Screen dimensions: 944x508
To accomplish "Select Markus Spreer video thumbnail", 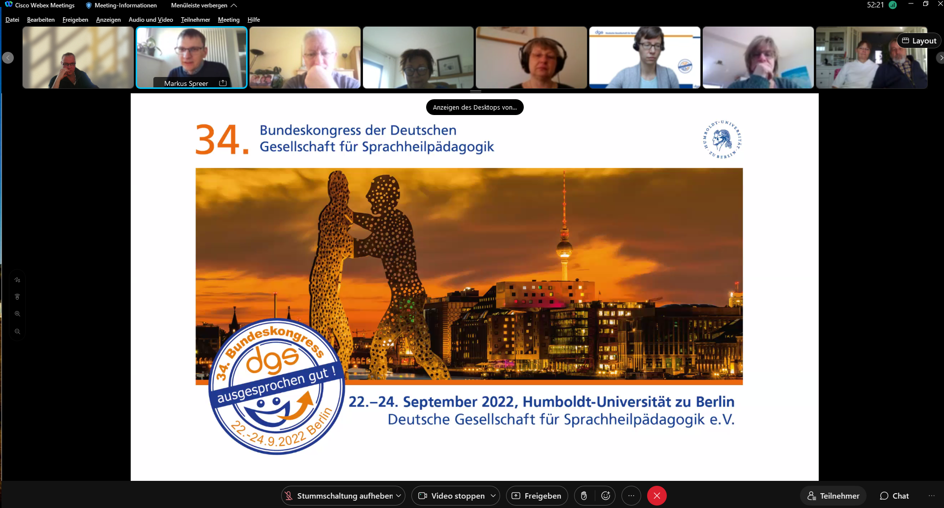I will tap(191, 57).
